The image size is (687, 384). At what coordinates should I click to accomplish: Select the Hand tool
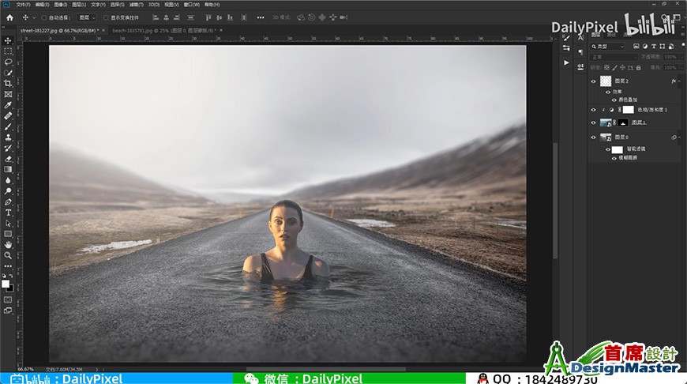[8, 245]
